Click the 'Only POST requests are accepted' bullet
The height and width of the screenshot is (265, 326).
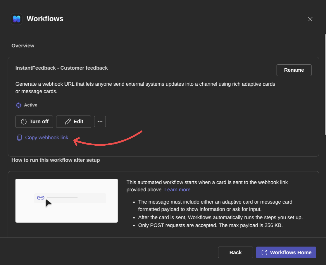211,225
